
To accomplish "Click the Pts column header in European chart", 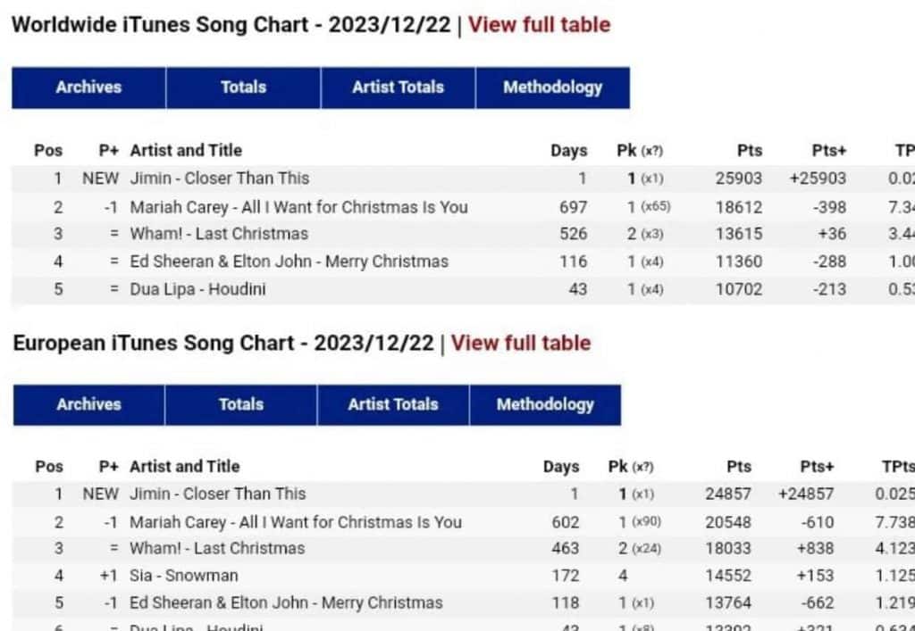I will (739, 467).
